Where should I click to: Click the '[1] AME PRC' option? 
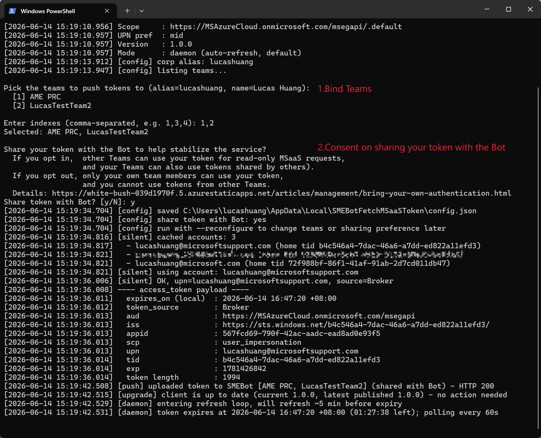(37, 97)
